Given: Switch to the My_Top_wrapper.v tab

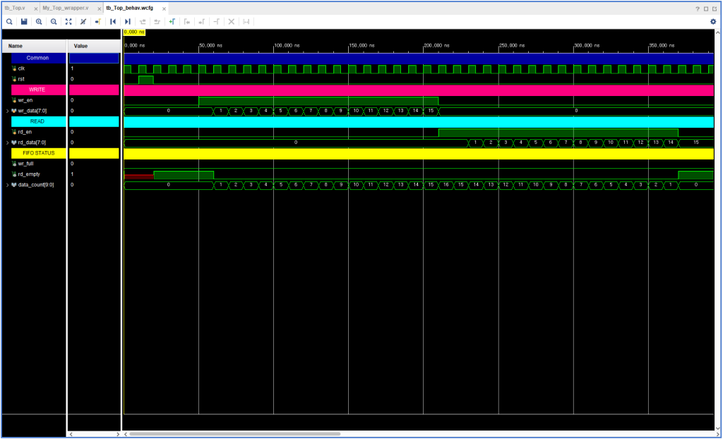Looking at the screenshot, I should pyautogui.click(x=65, y=8).
